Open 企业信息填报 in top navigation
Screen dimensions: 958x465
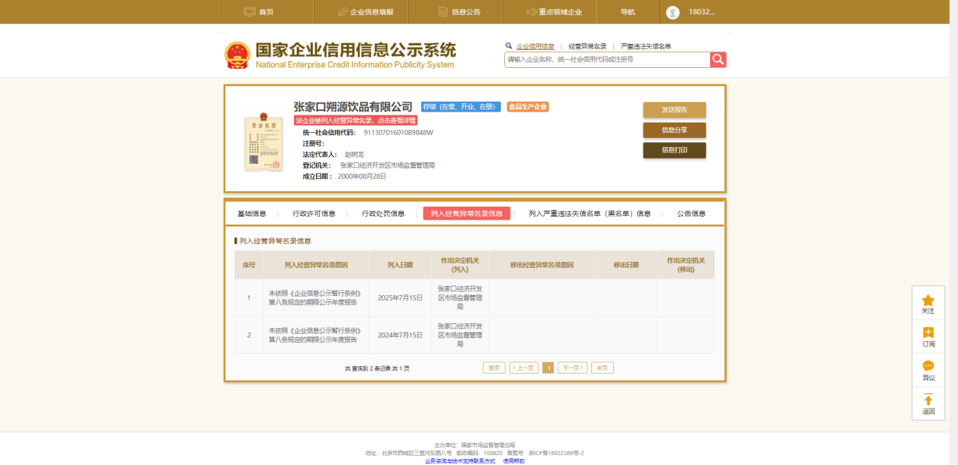pyautogui.click(x=359, y=12)
